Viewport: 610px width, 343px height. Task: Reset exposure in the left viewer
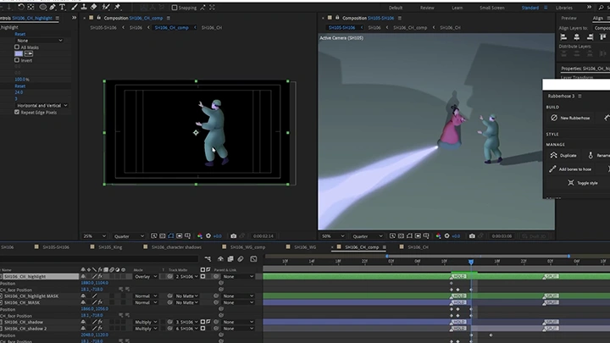click(208, 236)
